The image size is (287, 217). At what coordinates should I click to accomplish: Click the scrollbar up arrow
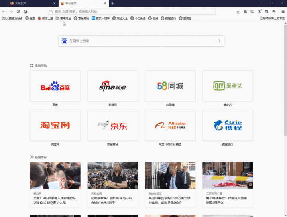(x=285, y=23)
